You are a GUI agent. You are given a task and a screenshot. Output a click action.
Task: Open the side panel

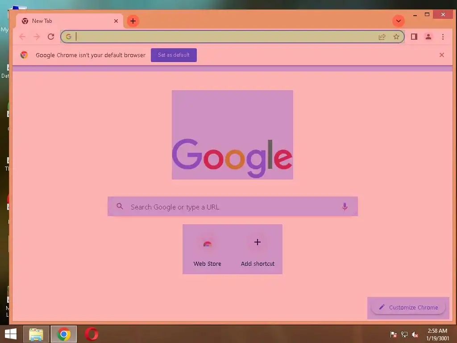414,37
